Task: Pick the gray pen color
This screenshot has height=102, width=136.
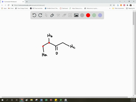Action: [x=82, y=15]
